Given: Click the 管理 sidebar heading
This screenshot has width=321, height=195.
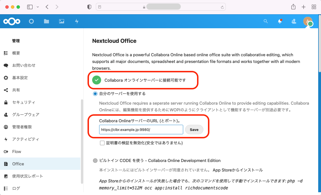Looking at the screenshot, I should (x=16, y=41).
